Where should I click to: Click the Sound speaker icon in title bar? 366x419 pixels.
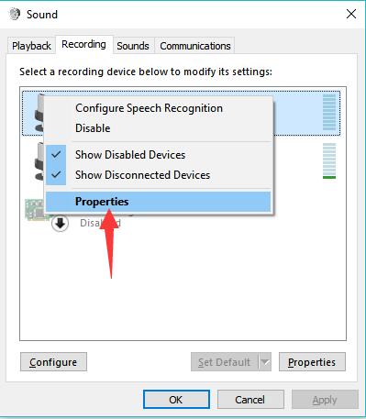click(15, 14)
